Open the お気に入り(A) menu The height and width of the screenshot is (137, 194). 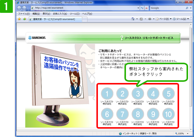(60, 14)
